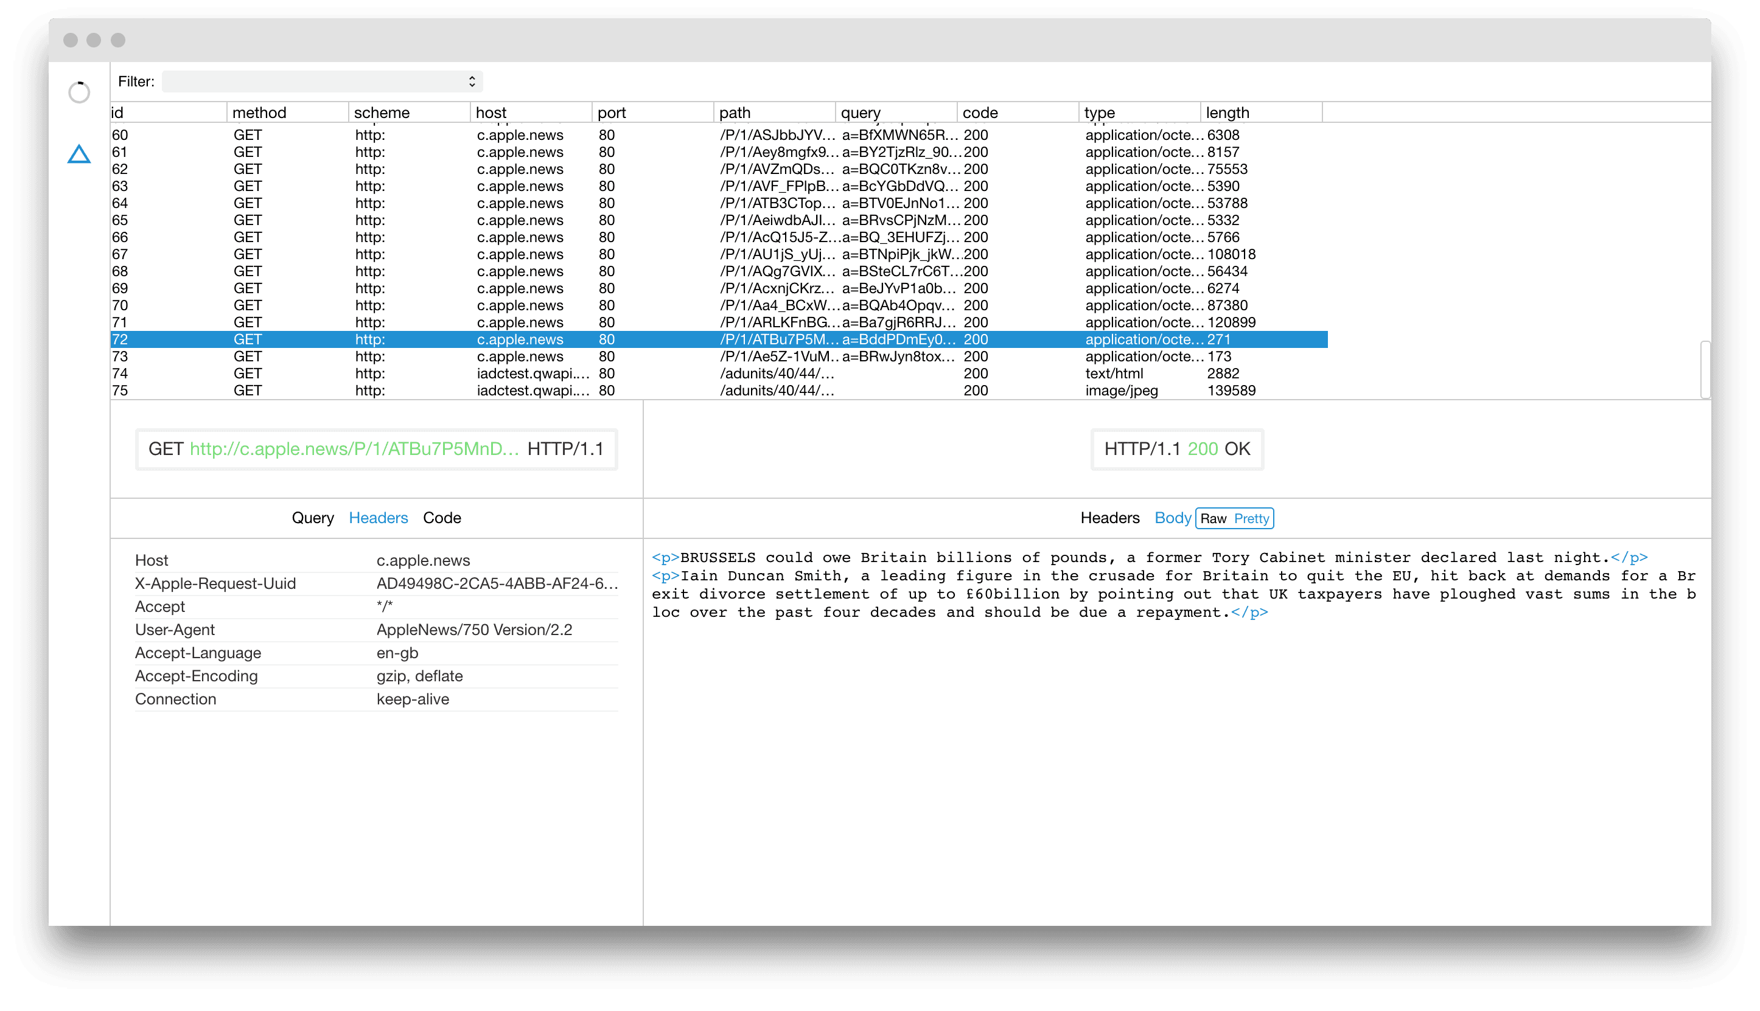Open the Filter combo box dropdown
This screenshot has height=1011, width=1760.
[x=323, y=82]
